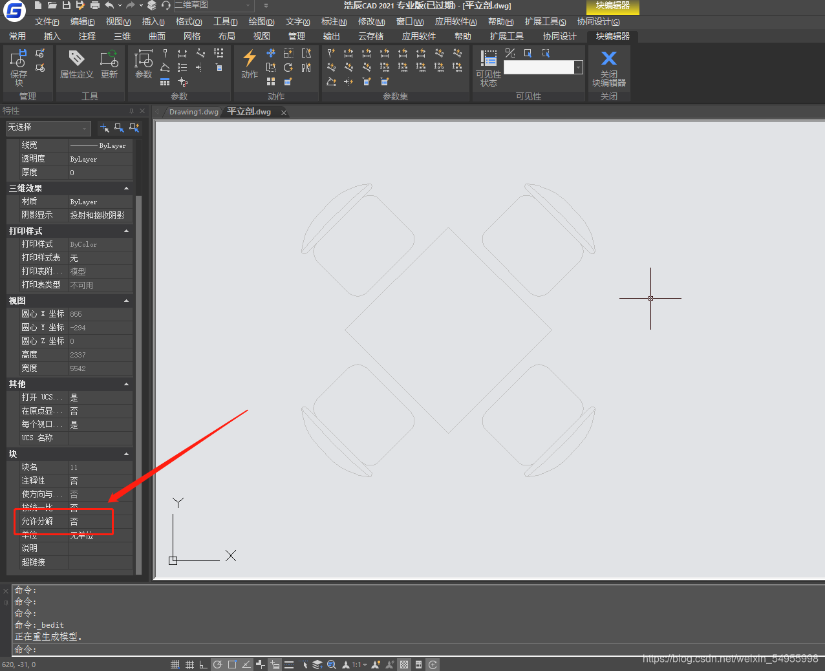The width and height of the screenshot is (825, 671).
Task: Collapse the 块 section
Action: 126,454
